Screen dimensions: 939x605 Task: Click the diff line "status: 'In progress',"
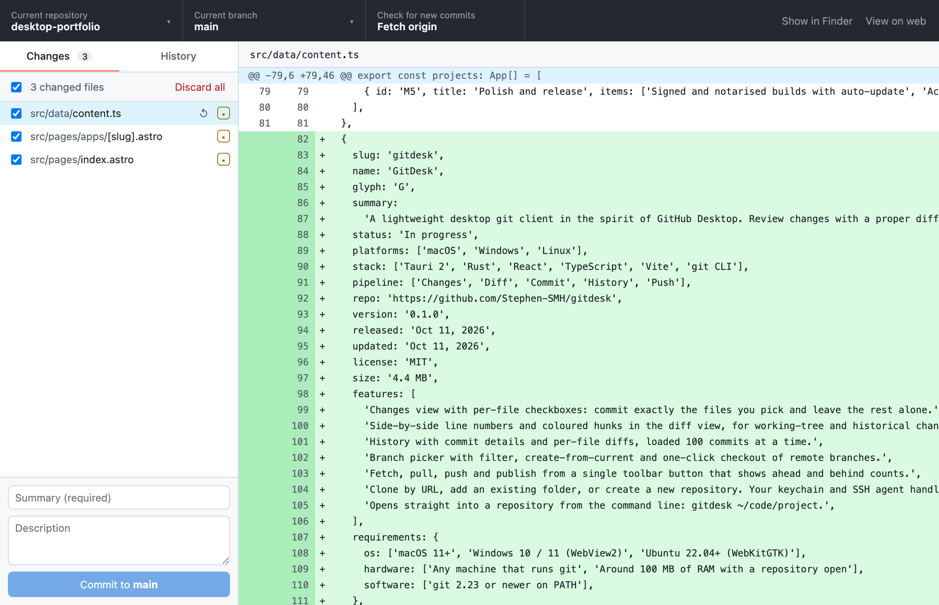pos(588,235)
